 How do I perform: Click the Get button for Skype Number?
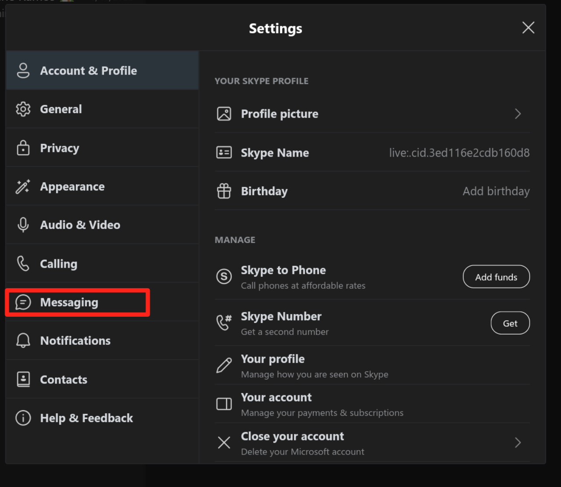click(x=510, y=323)
